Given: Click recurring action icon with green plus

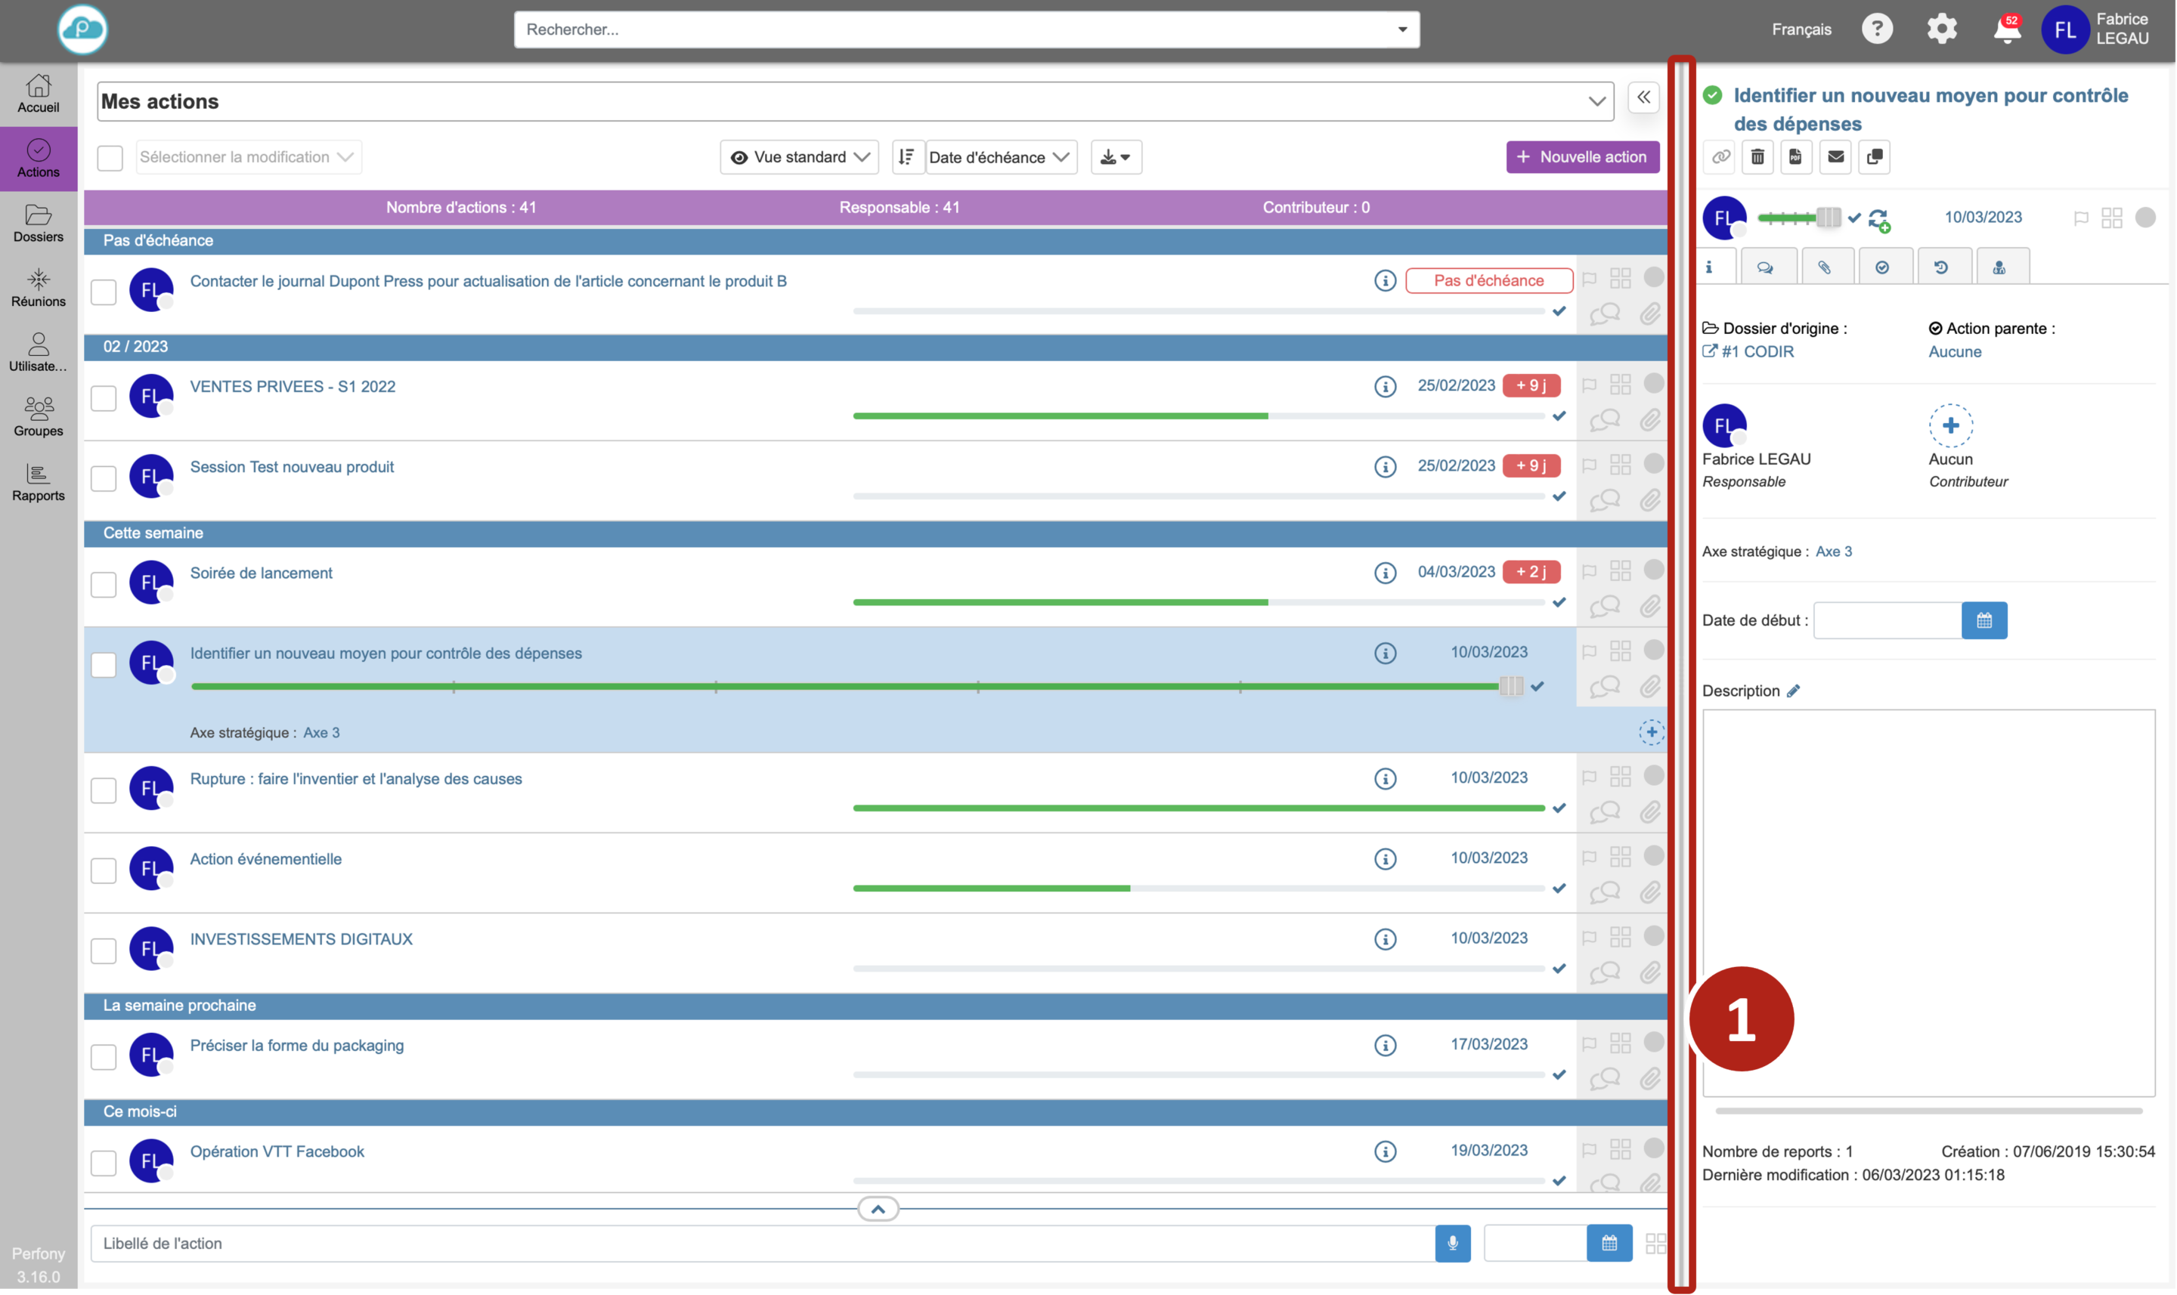Looking at the screenshot, I should [x=1879, y=220].
